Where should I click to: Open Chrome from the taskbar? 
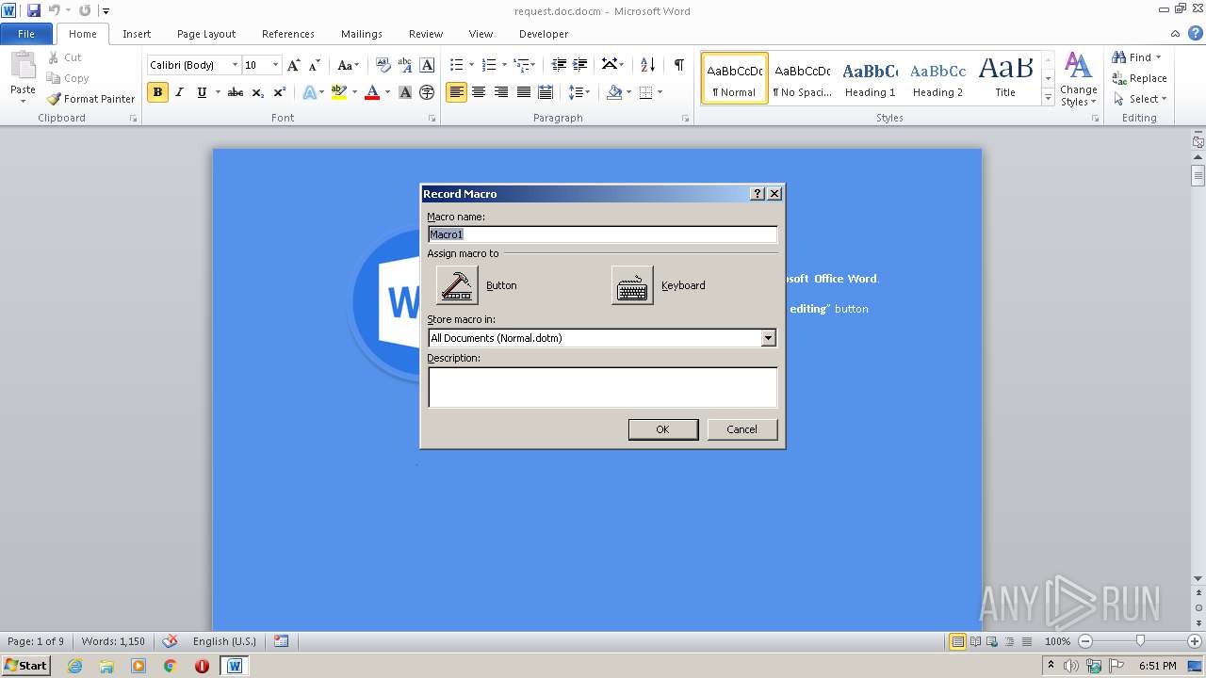[x=171, y=666]
